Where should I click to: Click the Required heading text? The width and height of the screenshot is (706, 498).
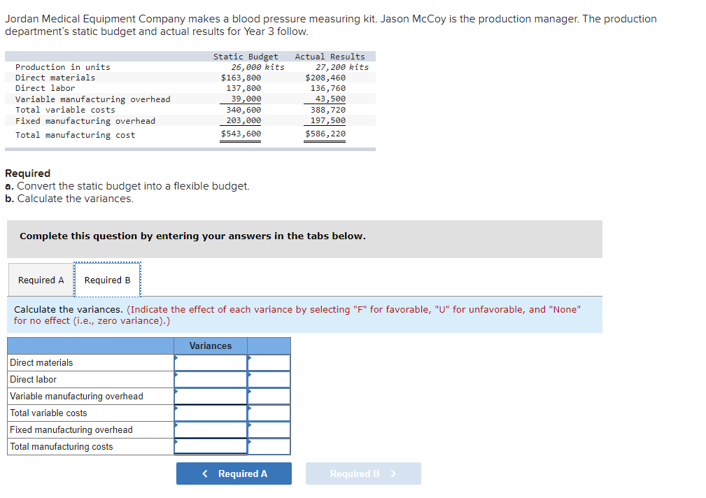pos(27,173)
